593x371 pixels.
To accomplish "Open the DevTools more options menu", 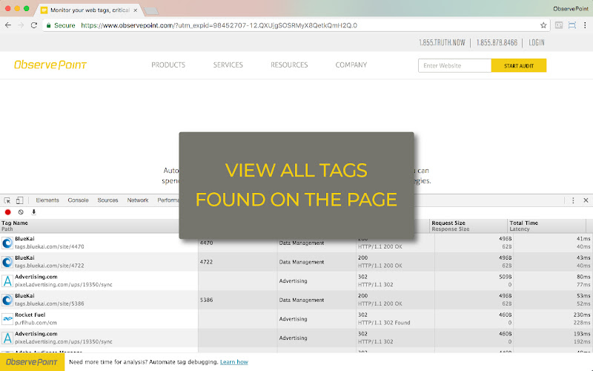I will pyautogui.click(x=573, y=200).
